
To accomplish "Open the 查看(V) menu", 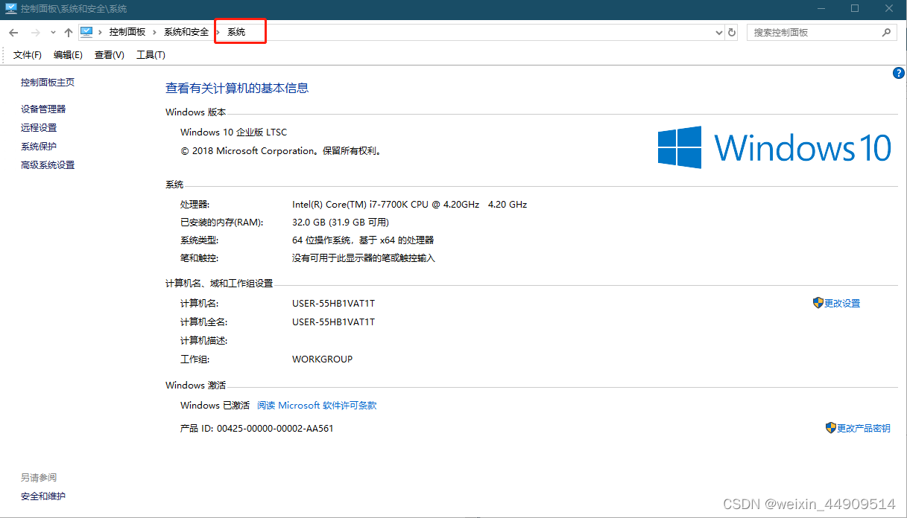I will (110, 55).
